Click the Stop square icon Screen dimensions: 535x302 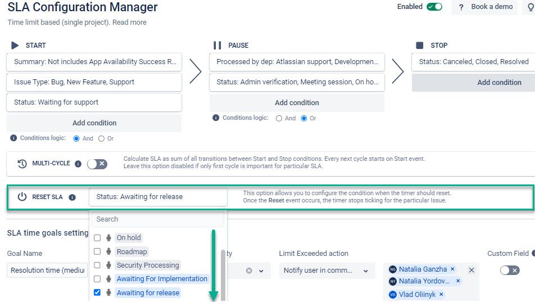(x=420, y=46)
